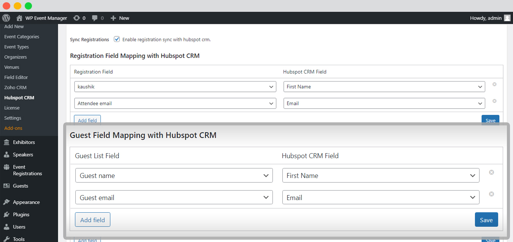Open Organizers menu item
The image size is (513, 242).
tap(16, 57)
